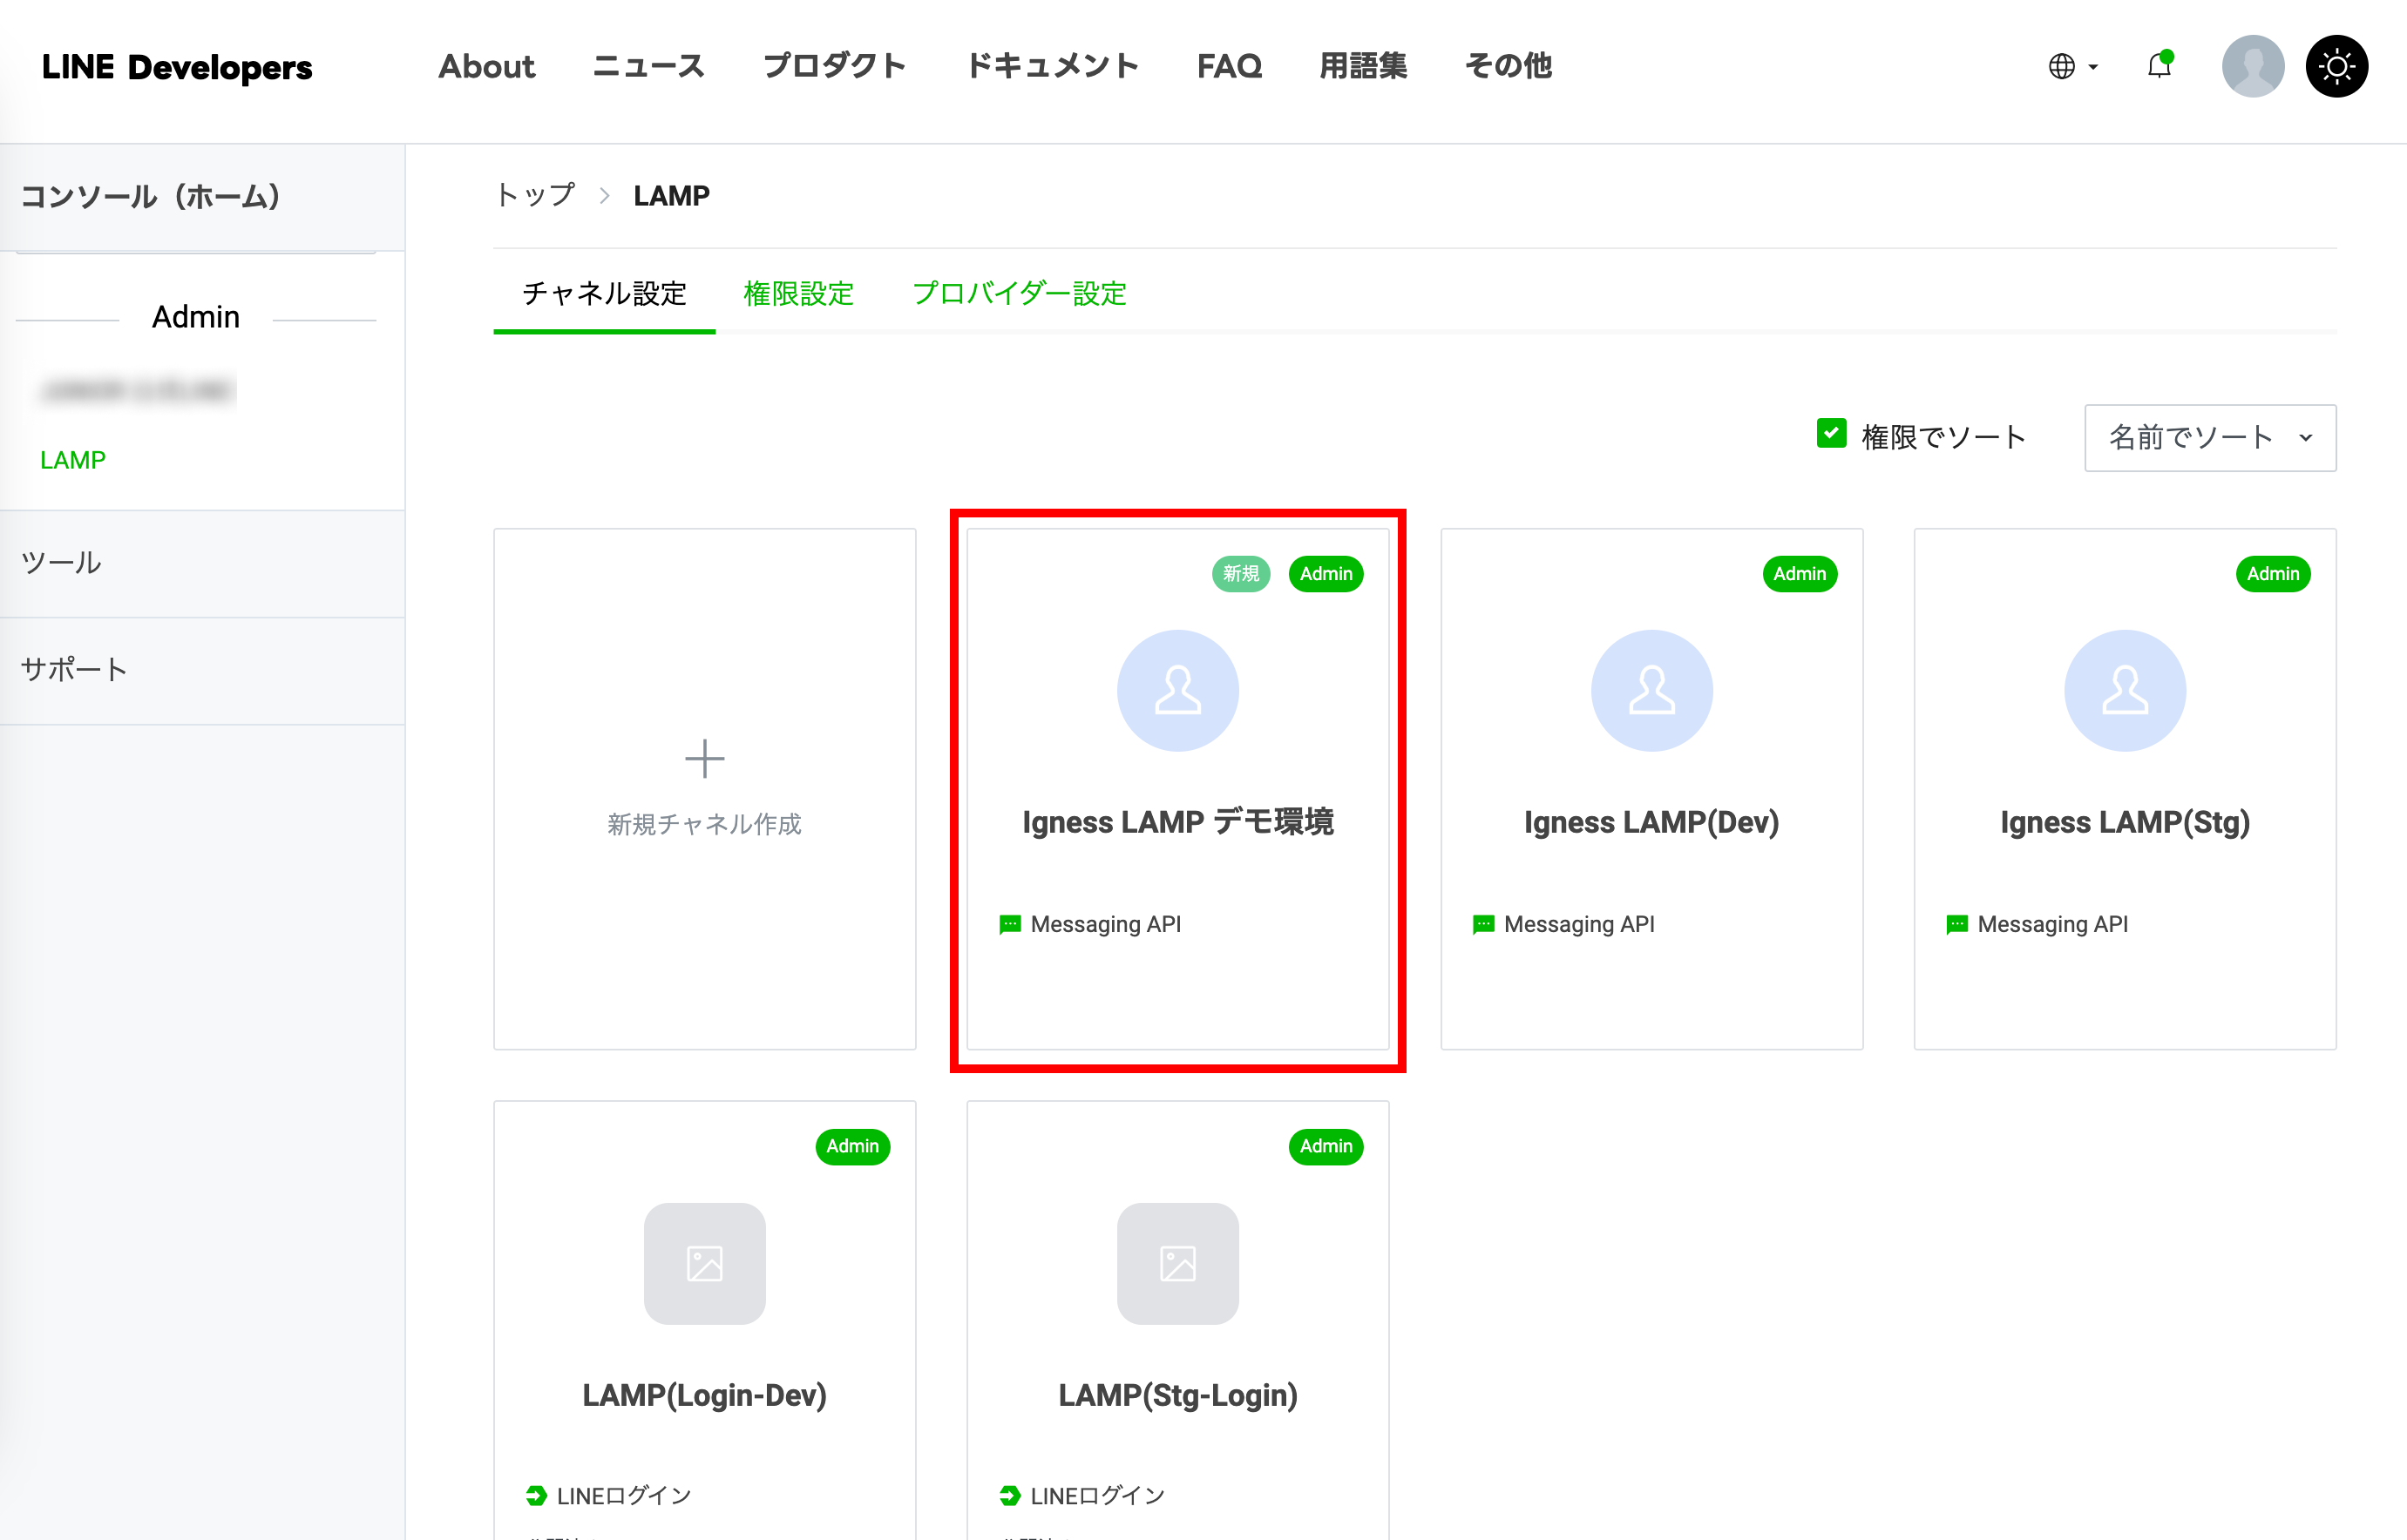Switch to the プロバイダー設定 tab
The width and height of the screenshot is (2407, 1540).
pyautogui.click(x=1019, y=293)
